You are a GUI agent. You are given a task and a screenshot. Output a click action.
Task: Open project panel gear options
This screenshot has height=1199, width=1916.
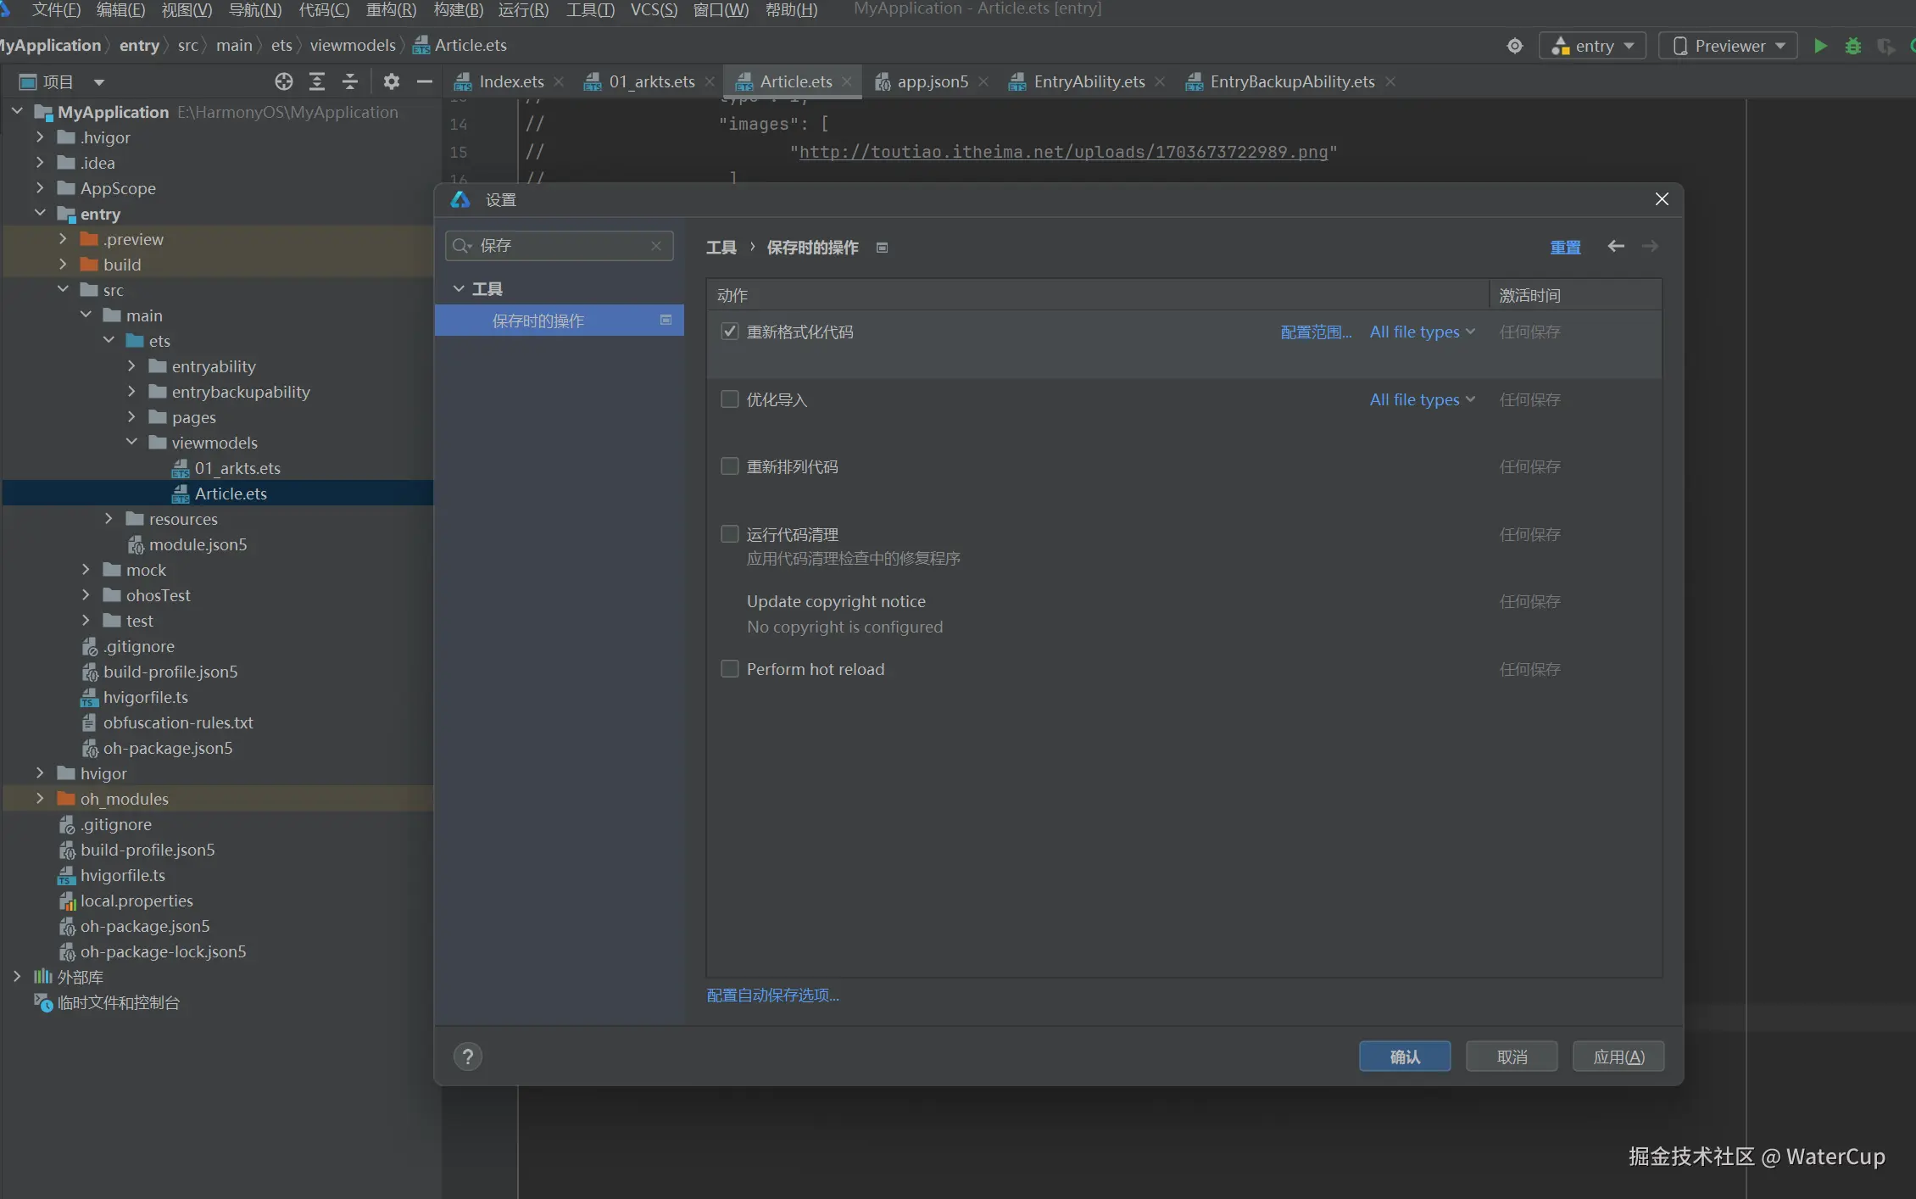point(390,81)
